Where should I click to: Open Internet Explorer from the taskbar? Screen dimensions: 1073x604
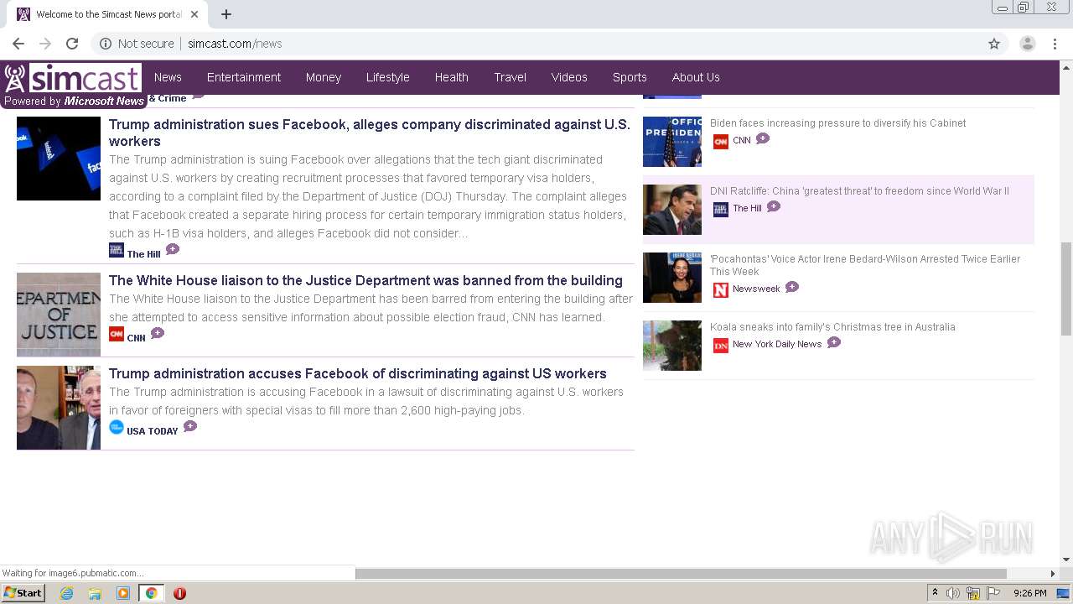click(67, 593)
